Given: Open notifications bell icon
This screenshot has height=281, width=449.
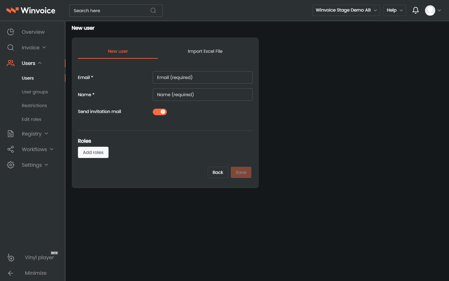Looking at the screenshot, I should (x=416, y=10).
